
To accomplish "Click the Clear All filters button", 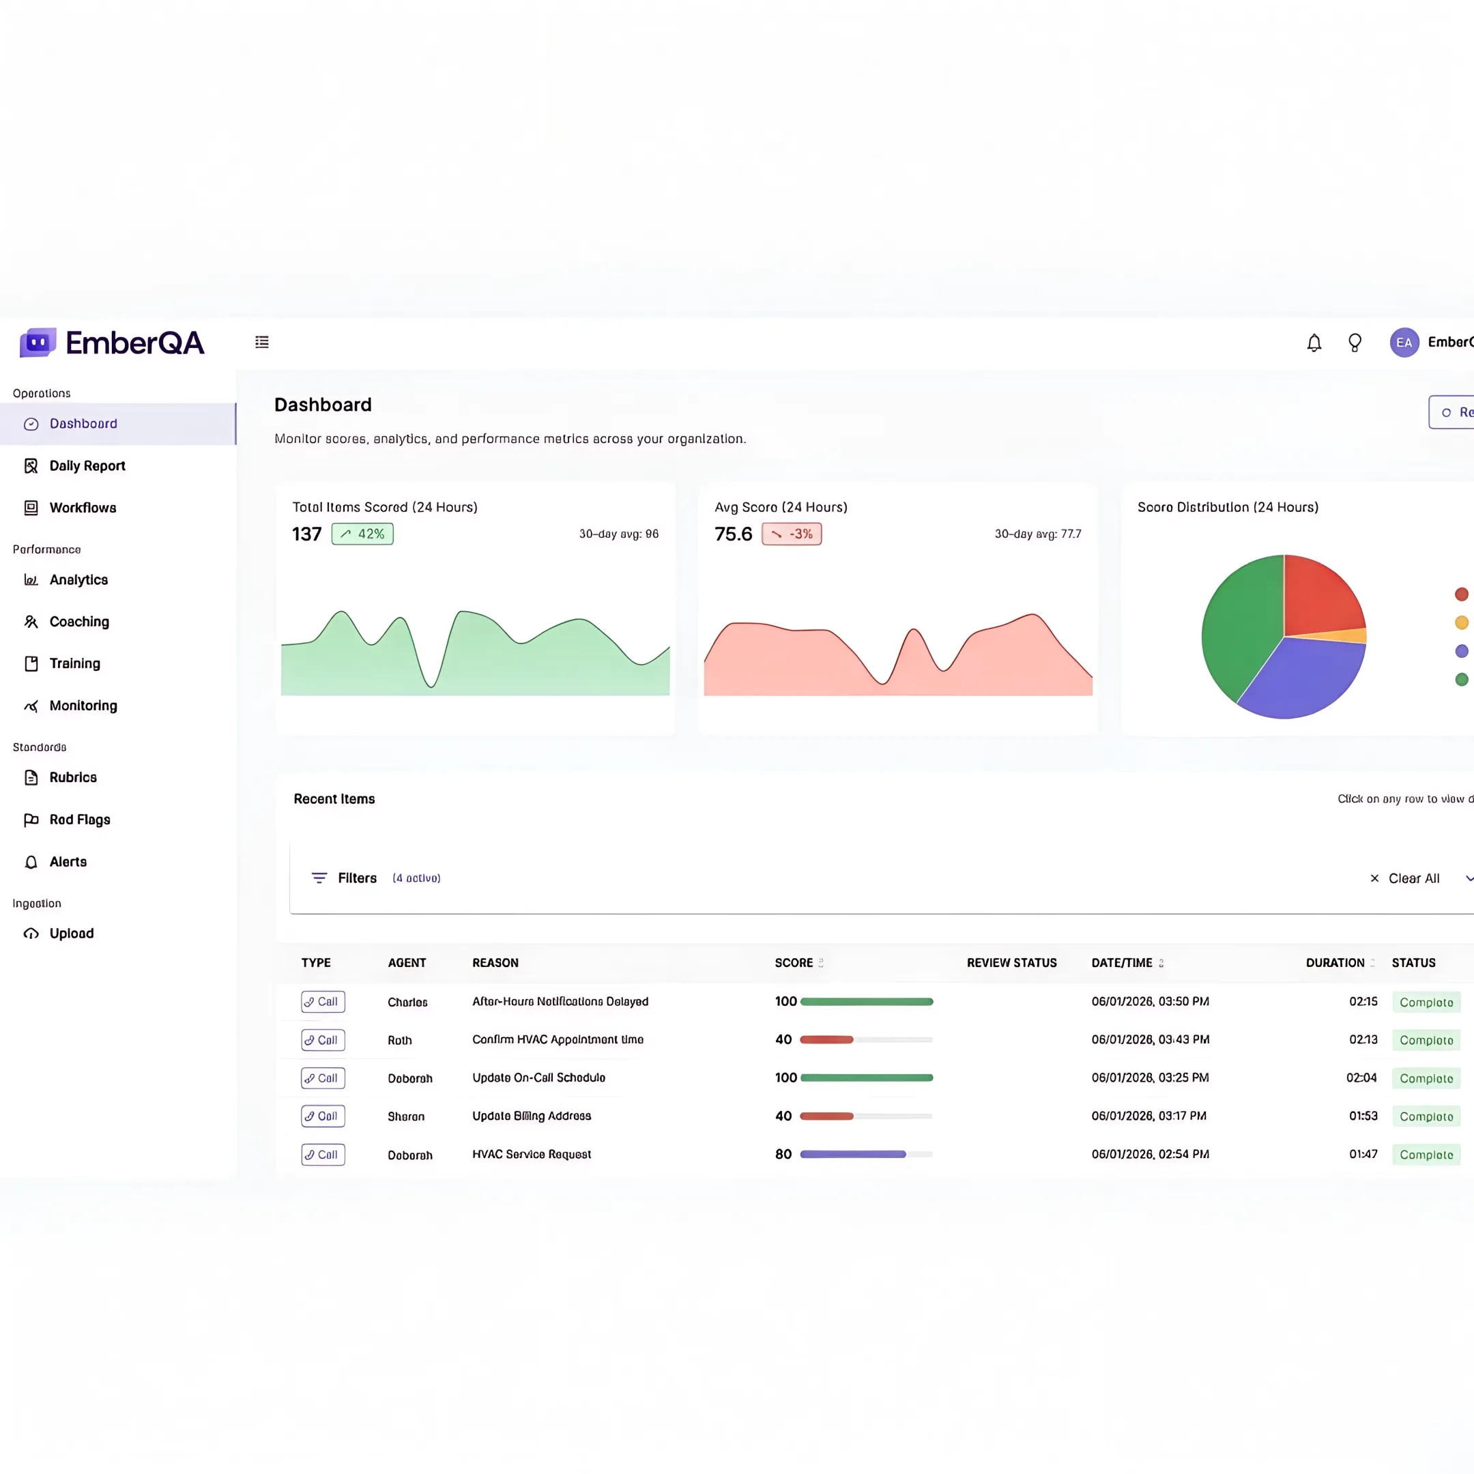I will (1404, 879).
